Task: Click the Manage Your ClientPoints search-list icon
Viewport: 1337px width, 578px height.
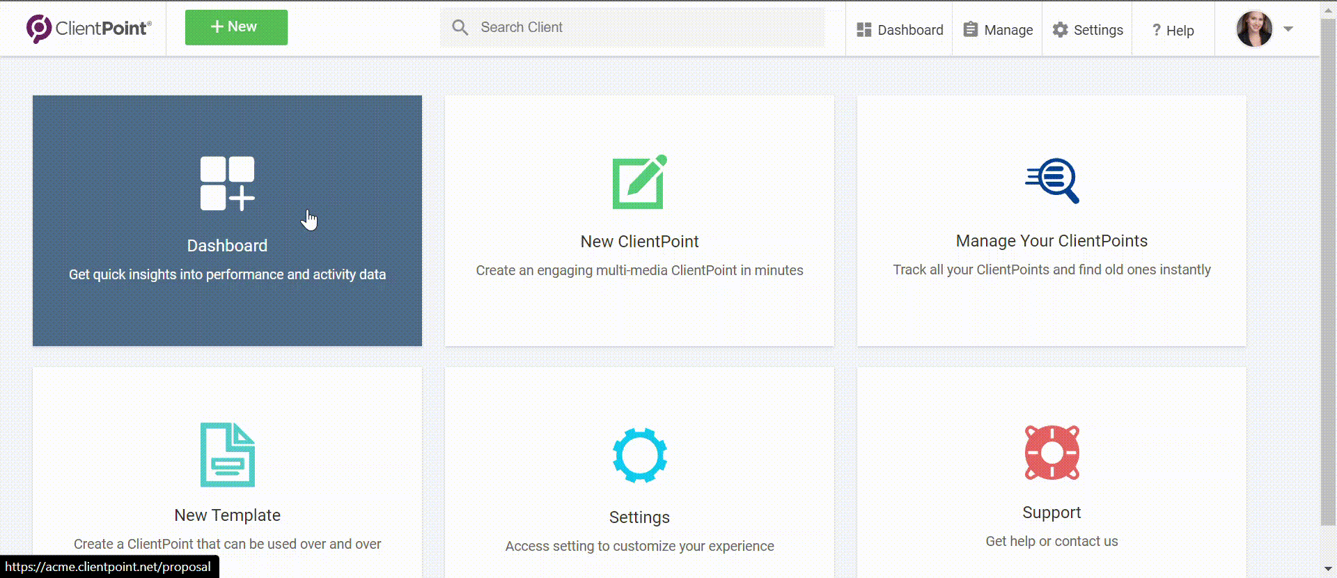Action: click(1052, 180)
